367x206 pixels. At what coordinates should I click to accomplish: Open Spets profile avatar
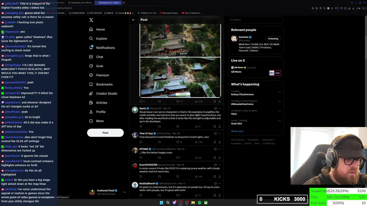(x=135, y=110)
